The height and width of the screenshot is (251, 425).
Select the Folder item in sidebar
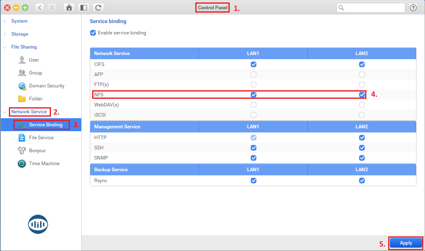(36, 99)
